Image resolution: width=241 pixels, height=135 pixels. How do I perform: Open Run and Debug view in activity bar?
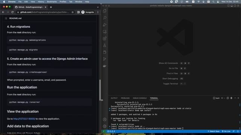[105, 25]
